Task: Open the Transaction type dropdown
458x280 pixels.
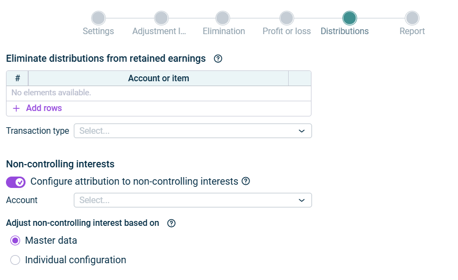Action: (193, 131)
